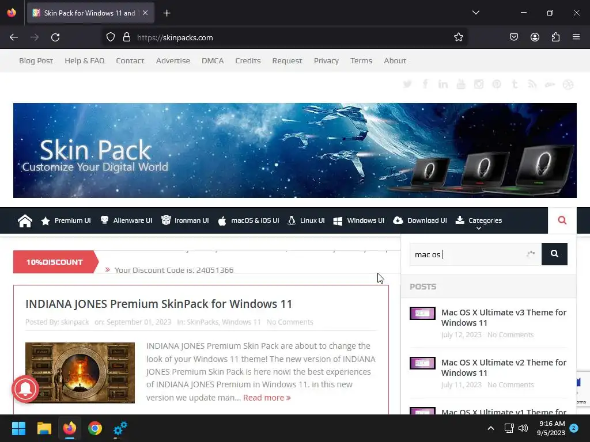
Task: Open the Ironman UI menu
Action: [185, 220]
